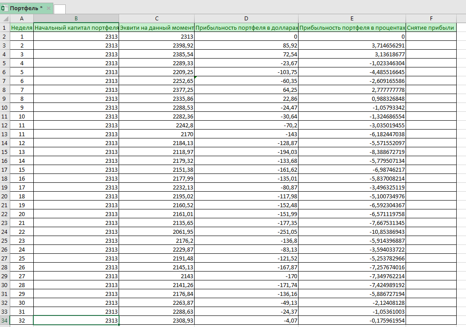Viewport: 466px width, 327px height.
Task: Select column B header
Action: click(x=76, y=19)
